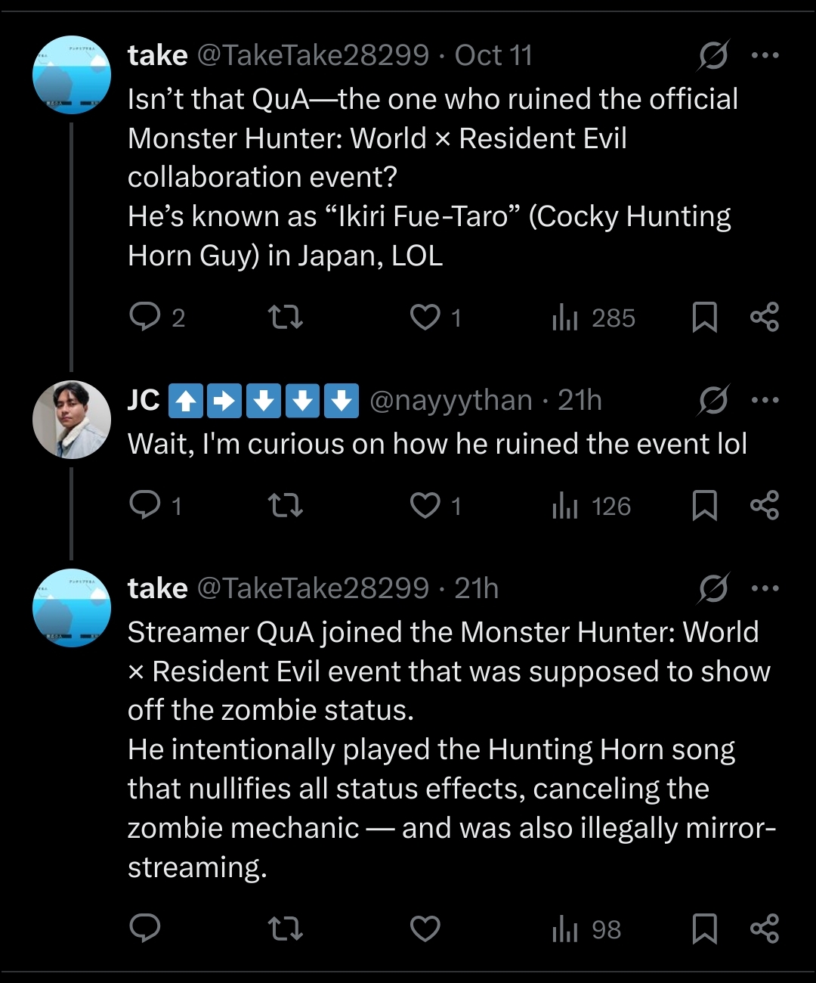Viewport: 816px width, 983px height.
Task: Share take's Oct 11 tweet
Action: 765,317
